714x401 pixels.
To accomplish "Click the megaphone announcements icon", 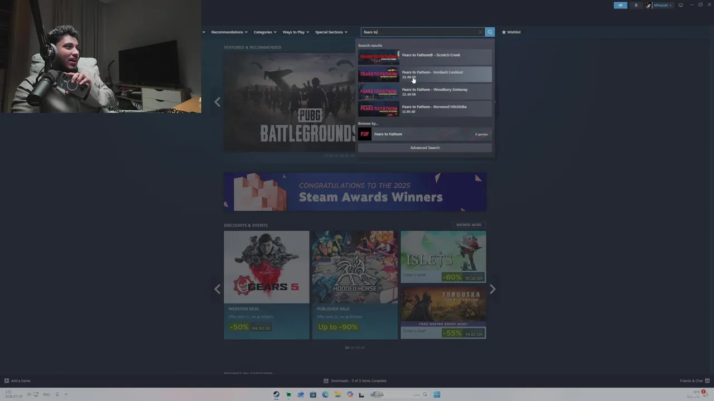I will (x=620, y=5).
